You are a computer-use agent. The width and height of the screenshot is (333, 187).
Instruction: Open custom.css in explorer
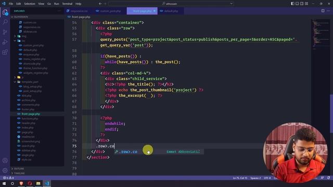click(x=30, y=22)
